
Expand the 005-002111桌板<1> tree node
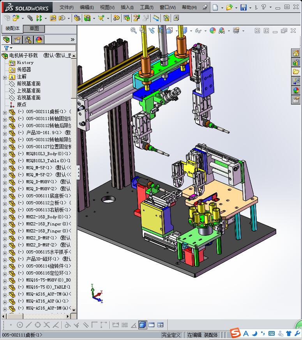click(x=5, y=113)
